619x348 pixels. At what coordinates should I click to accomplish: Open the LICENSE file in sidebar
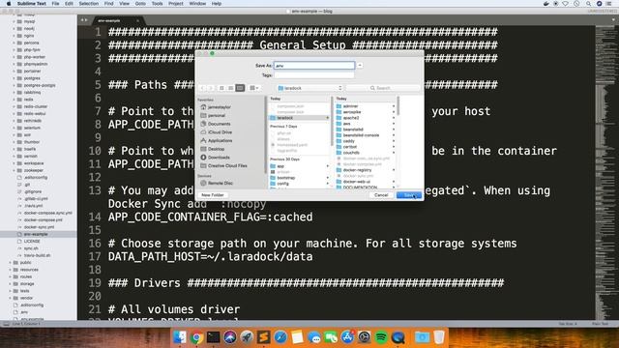click(x=32, y=241)
